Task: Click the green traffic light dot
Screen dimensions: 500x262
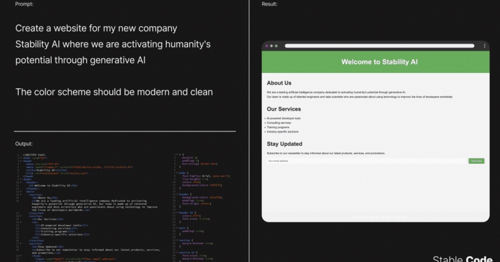Action: pyautogui.click(x=276, y=46)
